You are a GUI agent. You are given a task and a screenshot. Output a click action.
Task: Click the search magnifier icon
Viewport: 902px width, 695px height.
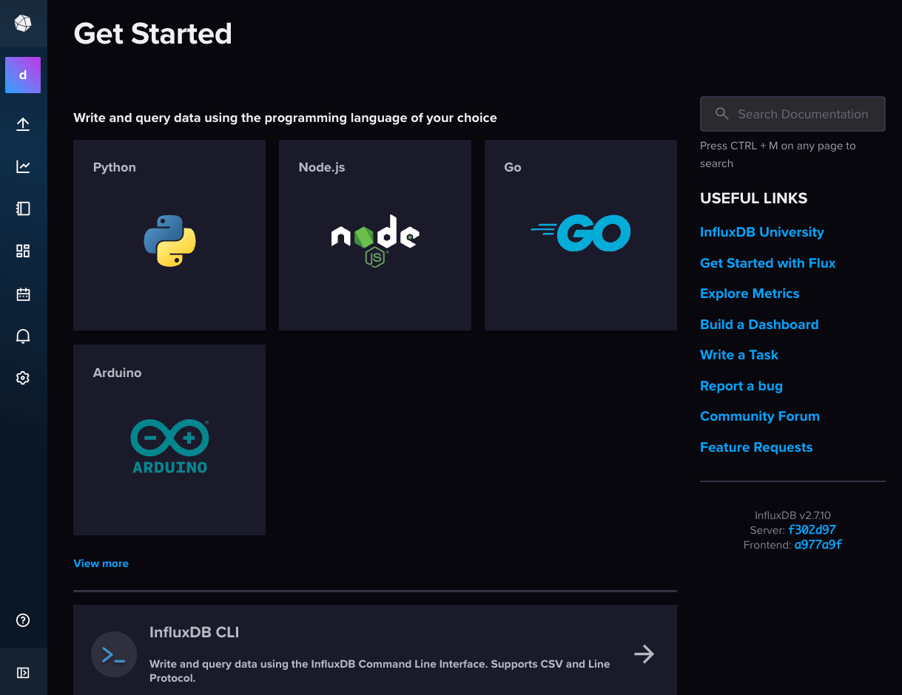click(722, 114)
